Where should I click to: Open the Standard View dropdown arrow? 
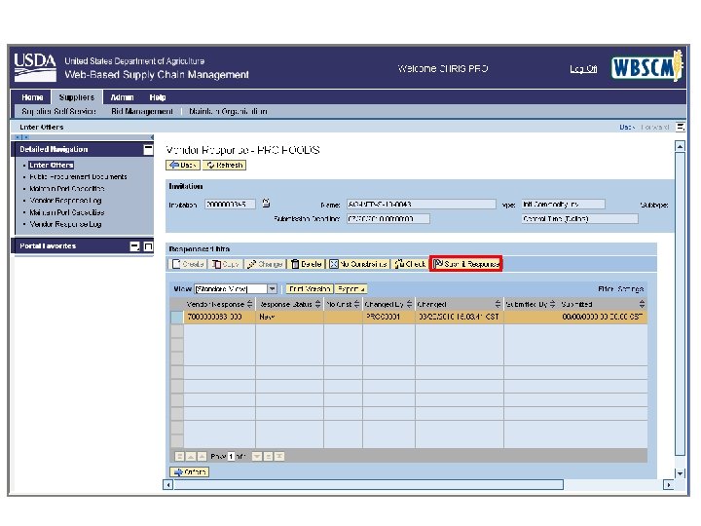[273, 289]
